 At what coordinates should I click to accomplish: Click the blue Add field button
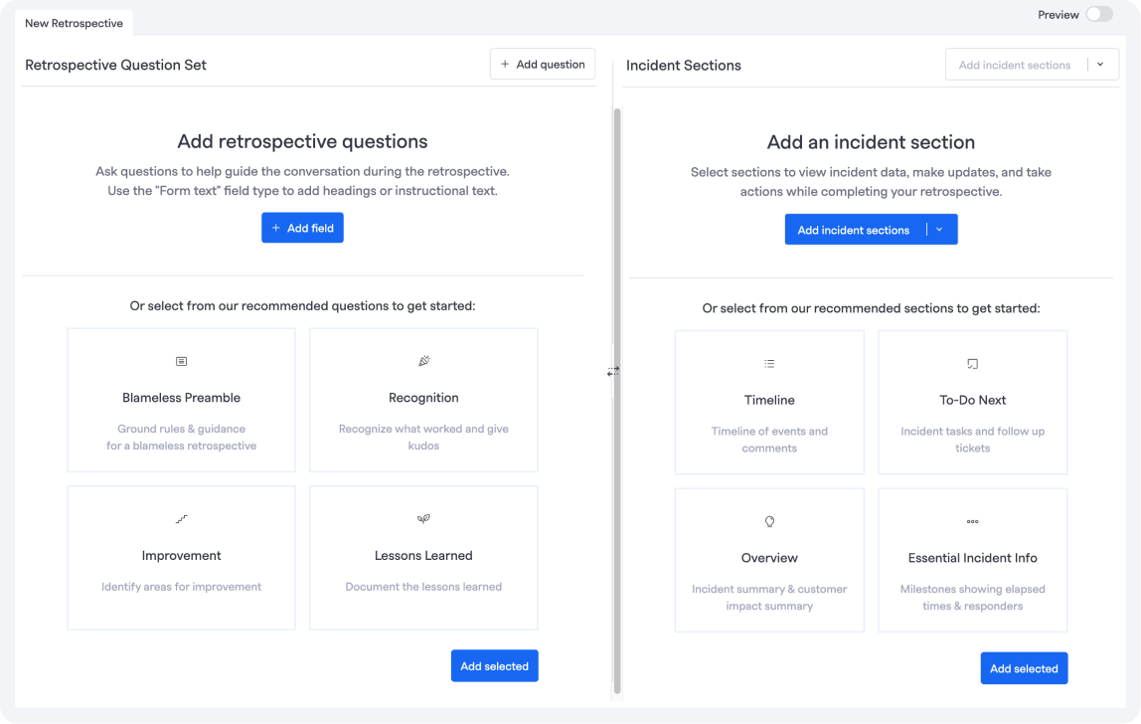pyautogui.click(x=302, y=228)
